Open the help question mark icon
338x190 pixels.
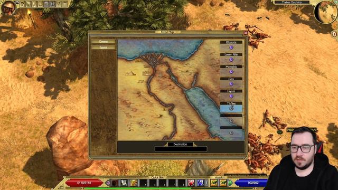click(x=59, y=4)
